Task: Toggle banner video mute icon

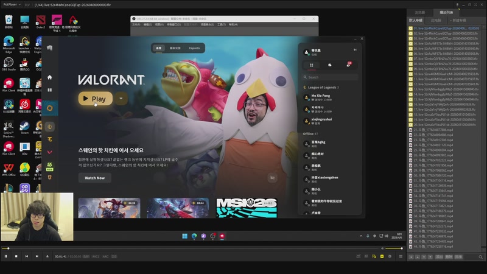Action: [x=272, y=178]
